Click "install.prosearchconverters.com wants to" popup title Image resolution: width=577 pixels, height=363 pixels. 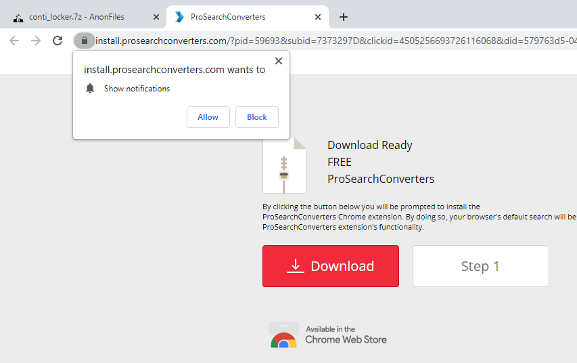coord(175,70)
